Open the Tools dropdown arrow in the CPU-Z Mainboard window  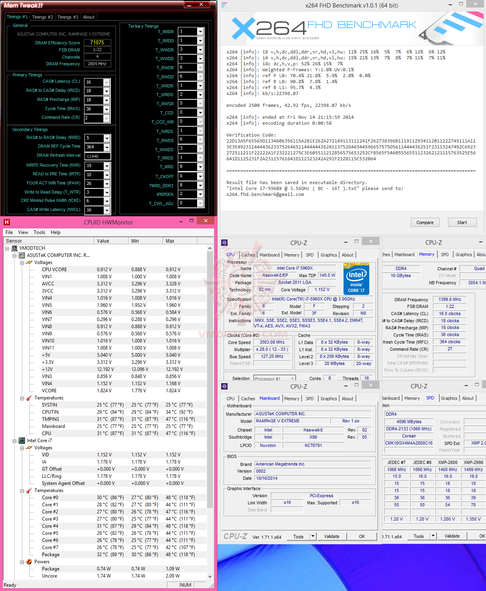click(x=313, y=536)
